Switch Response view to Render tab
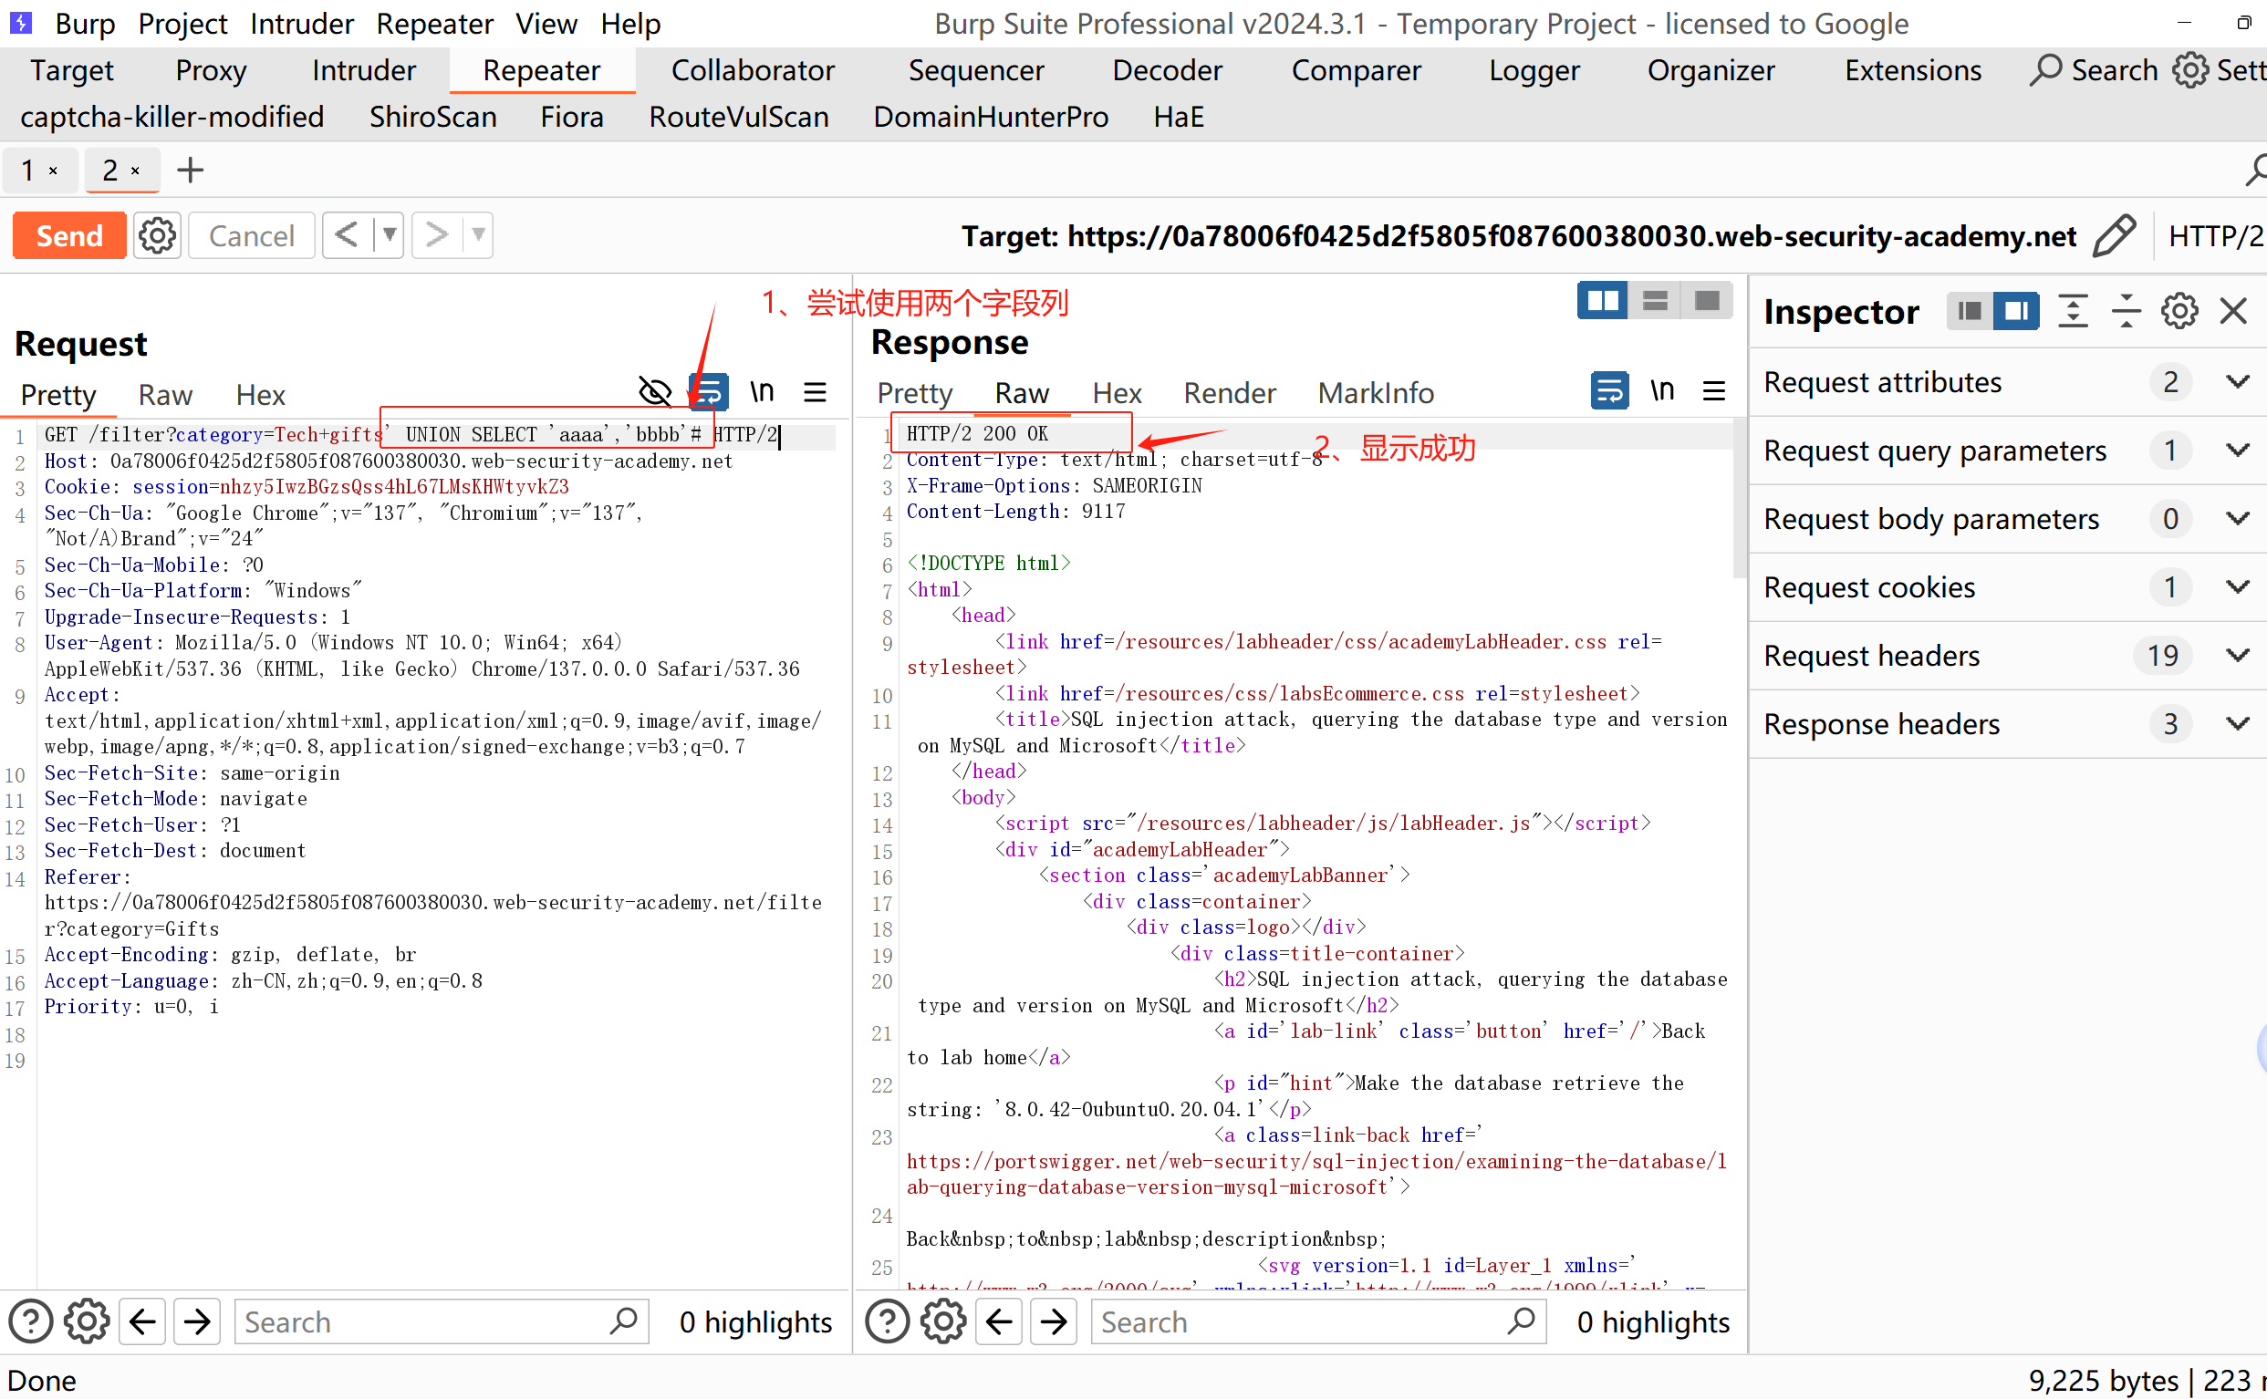This screenshot has width=2267, height=1399. 1229,393
